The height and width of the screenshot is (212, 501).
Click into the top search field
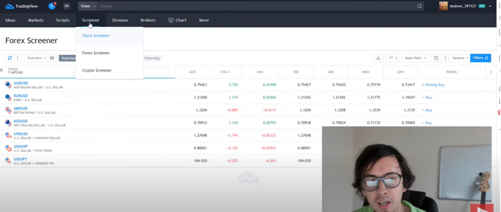click(x=257, y=6)
